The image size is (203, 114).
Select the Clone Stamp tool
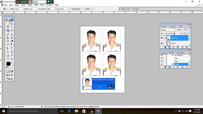click(x=8, y=38)
